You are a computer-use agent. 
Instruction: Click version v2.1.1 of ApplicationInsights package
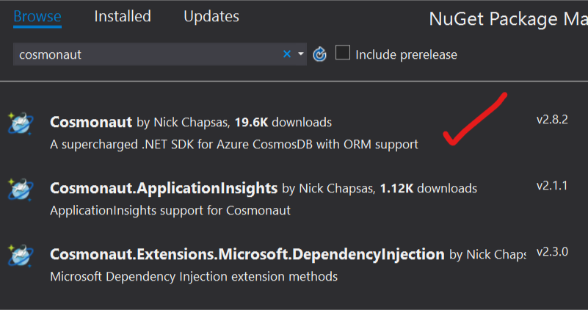(x=552, y=186)
